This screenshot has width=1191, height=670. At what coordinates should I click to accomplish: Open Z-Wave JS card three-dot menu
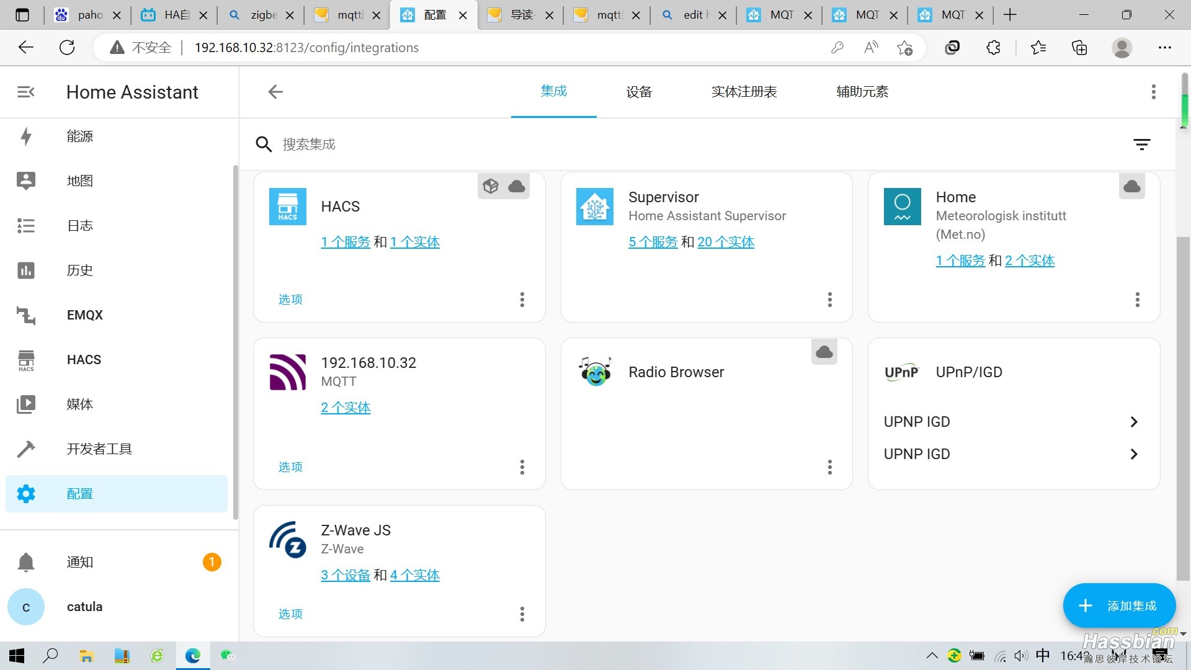click(x=522, y=614)
